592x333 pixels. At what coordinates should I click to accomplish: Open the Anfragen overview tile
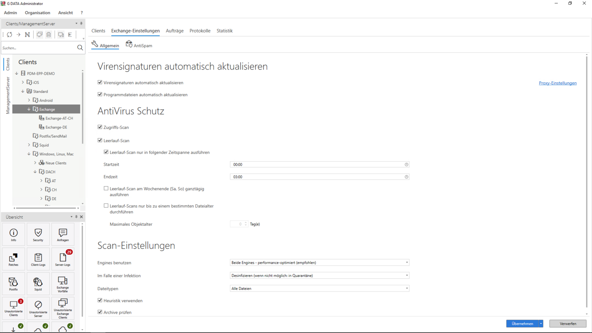pos(62,235)
